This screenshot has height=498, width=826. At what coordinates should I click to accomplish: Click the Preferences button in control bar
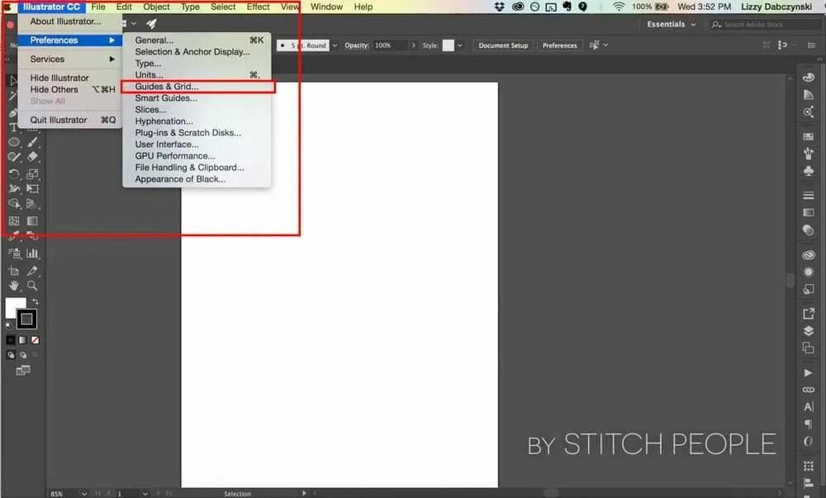coord(559,45)
